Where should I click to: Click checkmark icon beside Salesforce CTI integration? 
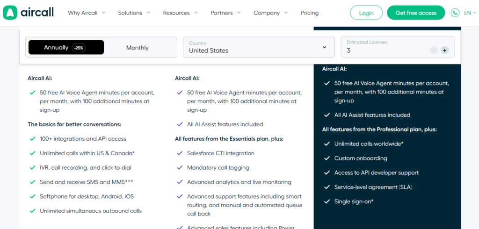pyautogui.click(x=180, y=153)
